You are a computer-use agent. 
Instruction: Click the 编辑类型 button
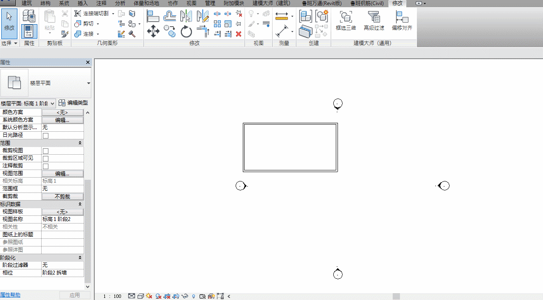(73, 103)
